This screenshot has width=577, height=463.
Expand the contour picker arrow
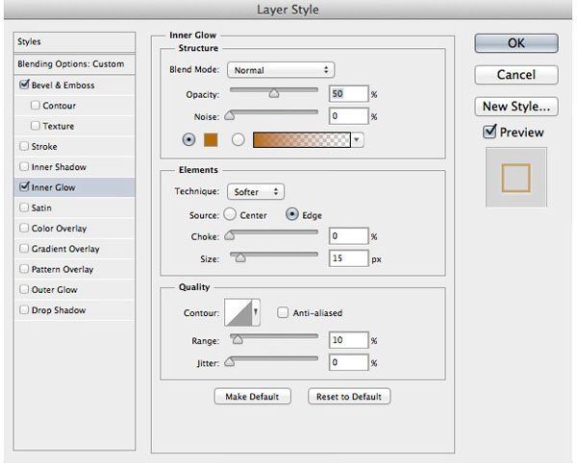coord(256,312)
